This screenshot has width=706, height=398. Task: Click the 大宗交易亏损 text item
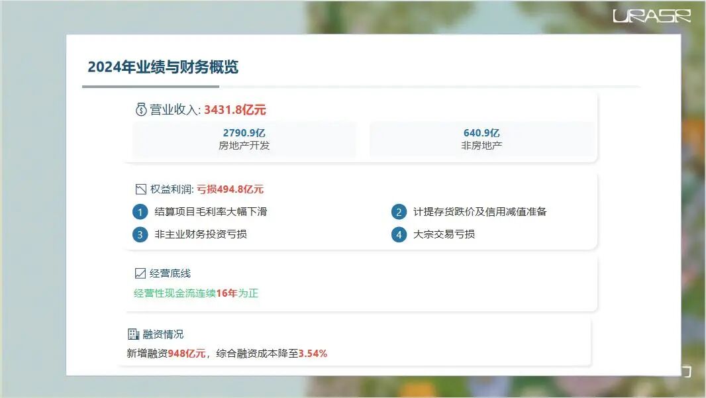click(444, 234)
